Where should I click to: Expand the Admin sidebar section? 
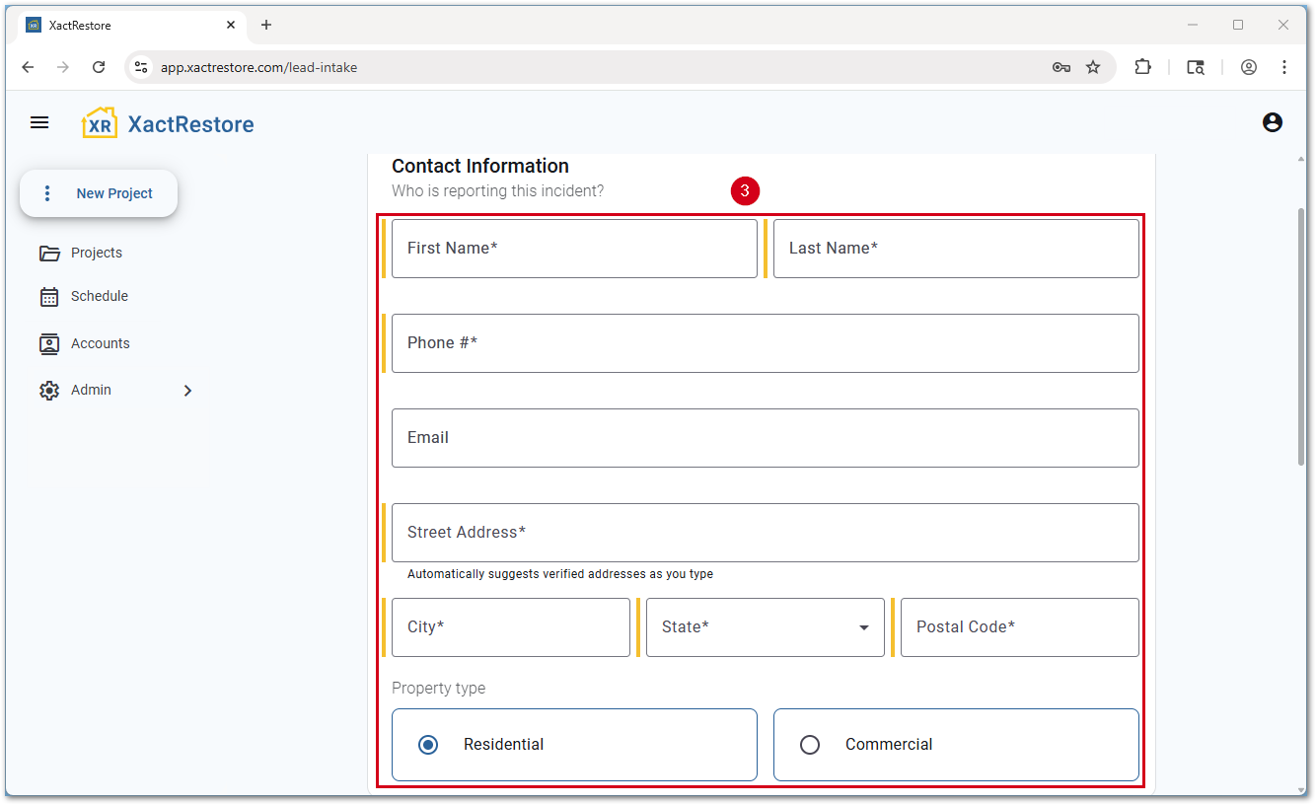pos(187,390)
